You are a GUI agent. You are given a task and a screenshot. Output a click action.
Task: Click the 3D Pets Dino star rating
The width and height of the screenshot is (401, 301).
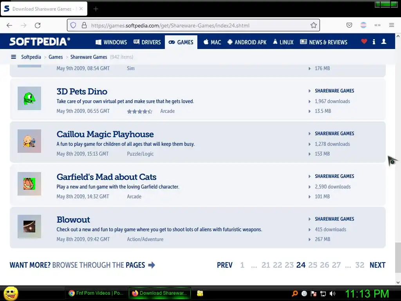point(140,111)
